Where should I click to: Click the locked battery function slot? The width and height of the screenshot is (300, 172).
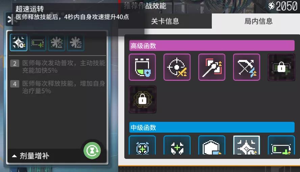[281, 67]
